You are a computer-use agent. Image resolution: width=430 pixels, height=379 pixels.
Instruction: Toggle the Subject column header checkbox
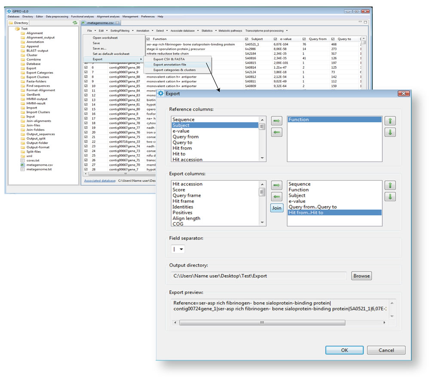pyautogui.click(x=247, y=39)
